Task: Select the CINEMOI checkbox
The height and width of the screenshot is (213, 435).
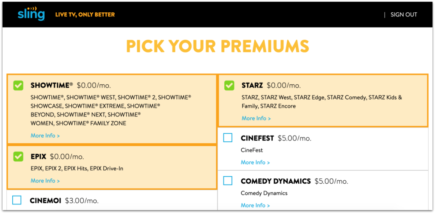Action: click(17, 200)
